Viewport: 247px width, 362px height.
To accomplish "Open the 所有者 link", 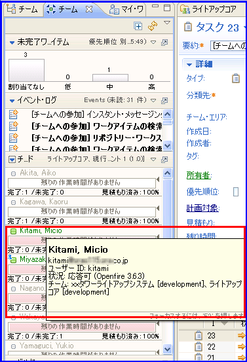I will click(199, 175).
